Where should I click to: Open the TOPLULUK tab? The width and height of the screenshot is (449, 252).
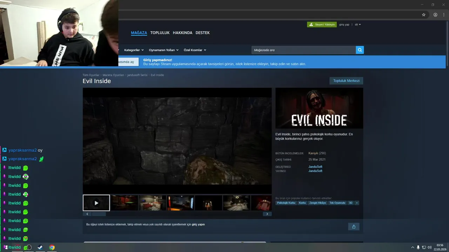[160, 33]
